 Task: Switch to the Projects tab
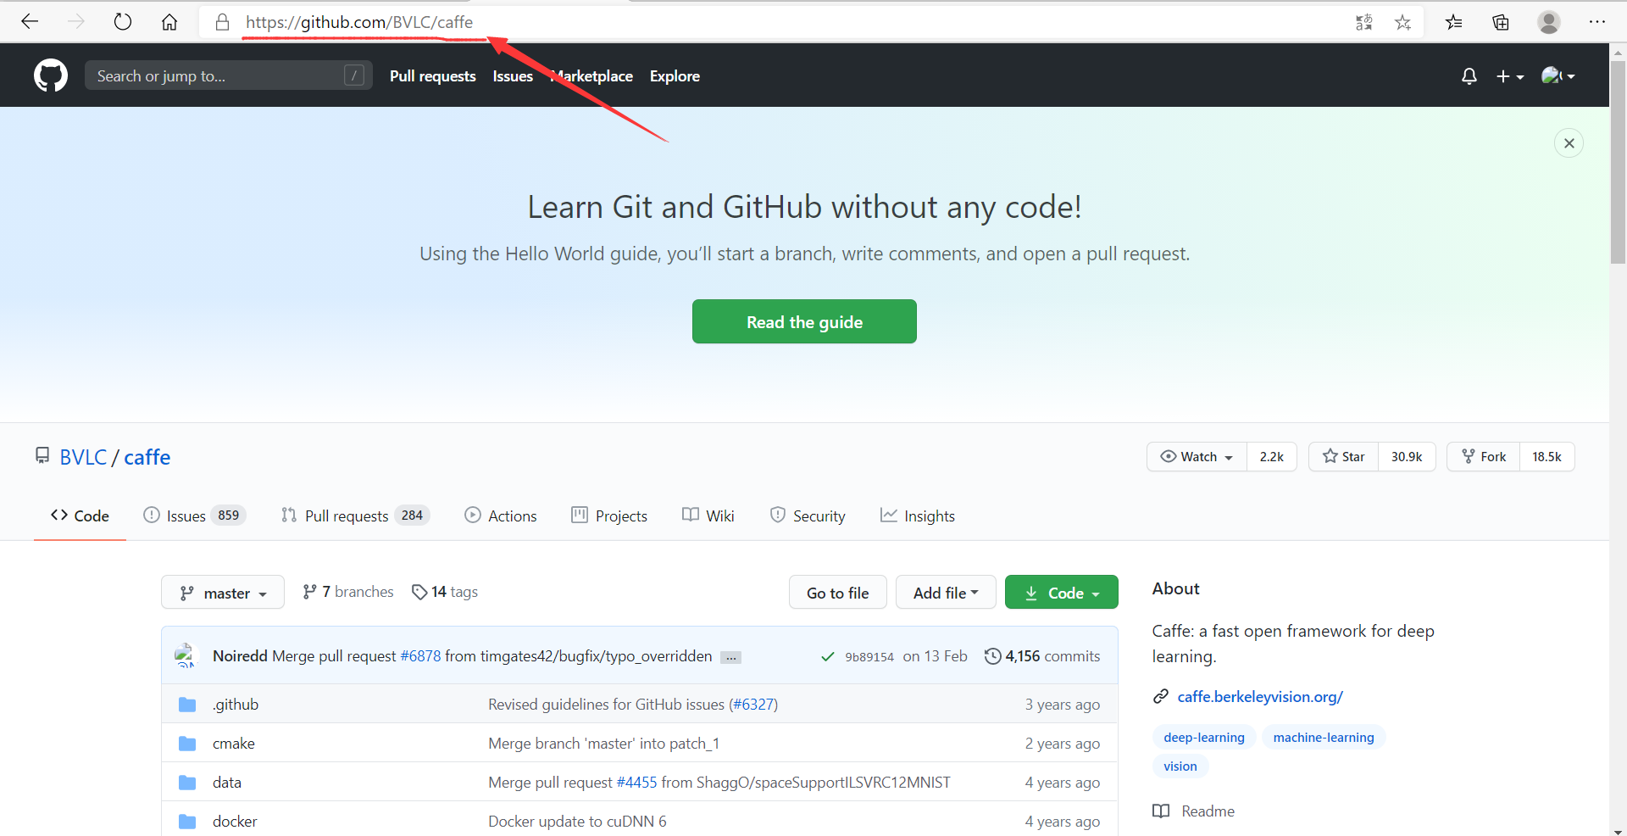point(609,516)
